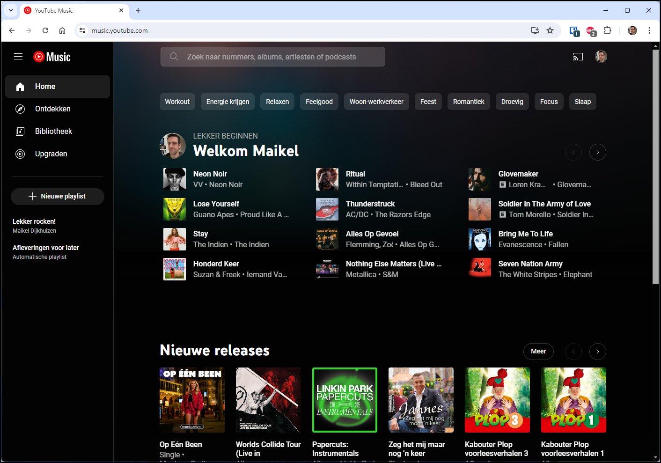Open Chrome profile avatar
The height and width of the screenshot is (463, 661).
(632, 30)
